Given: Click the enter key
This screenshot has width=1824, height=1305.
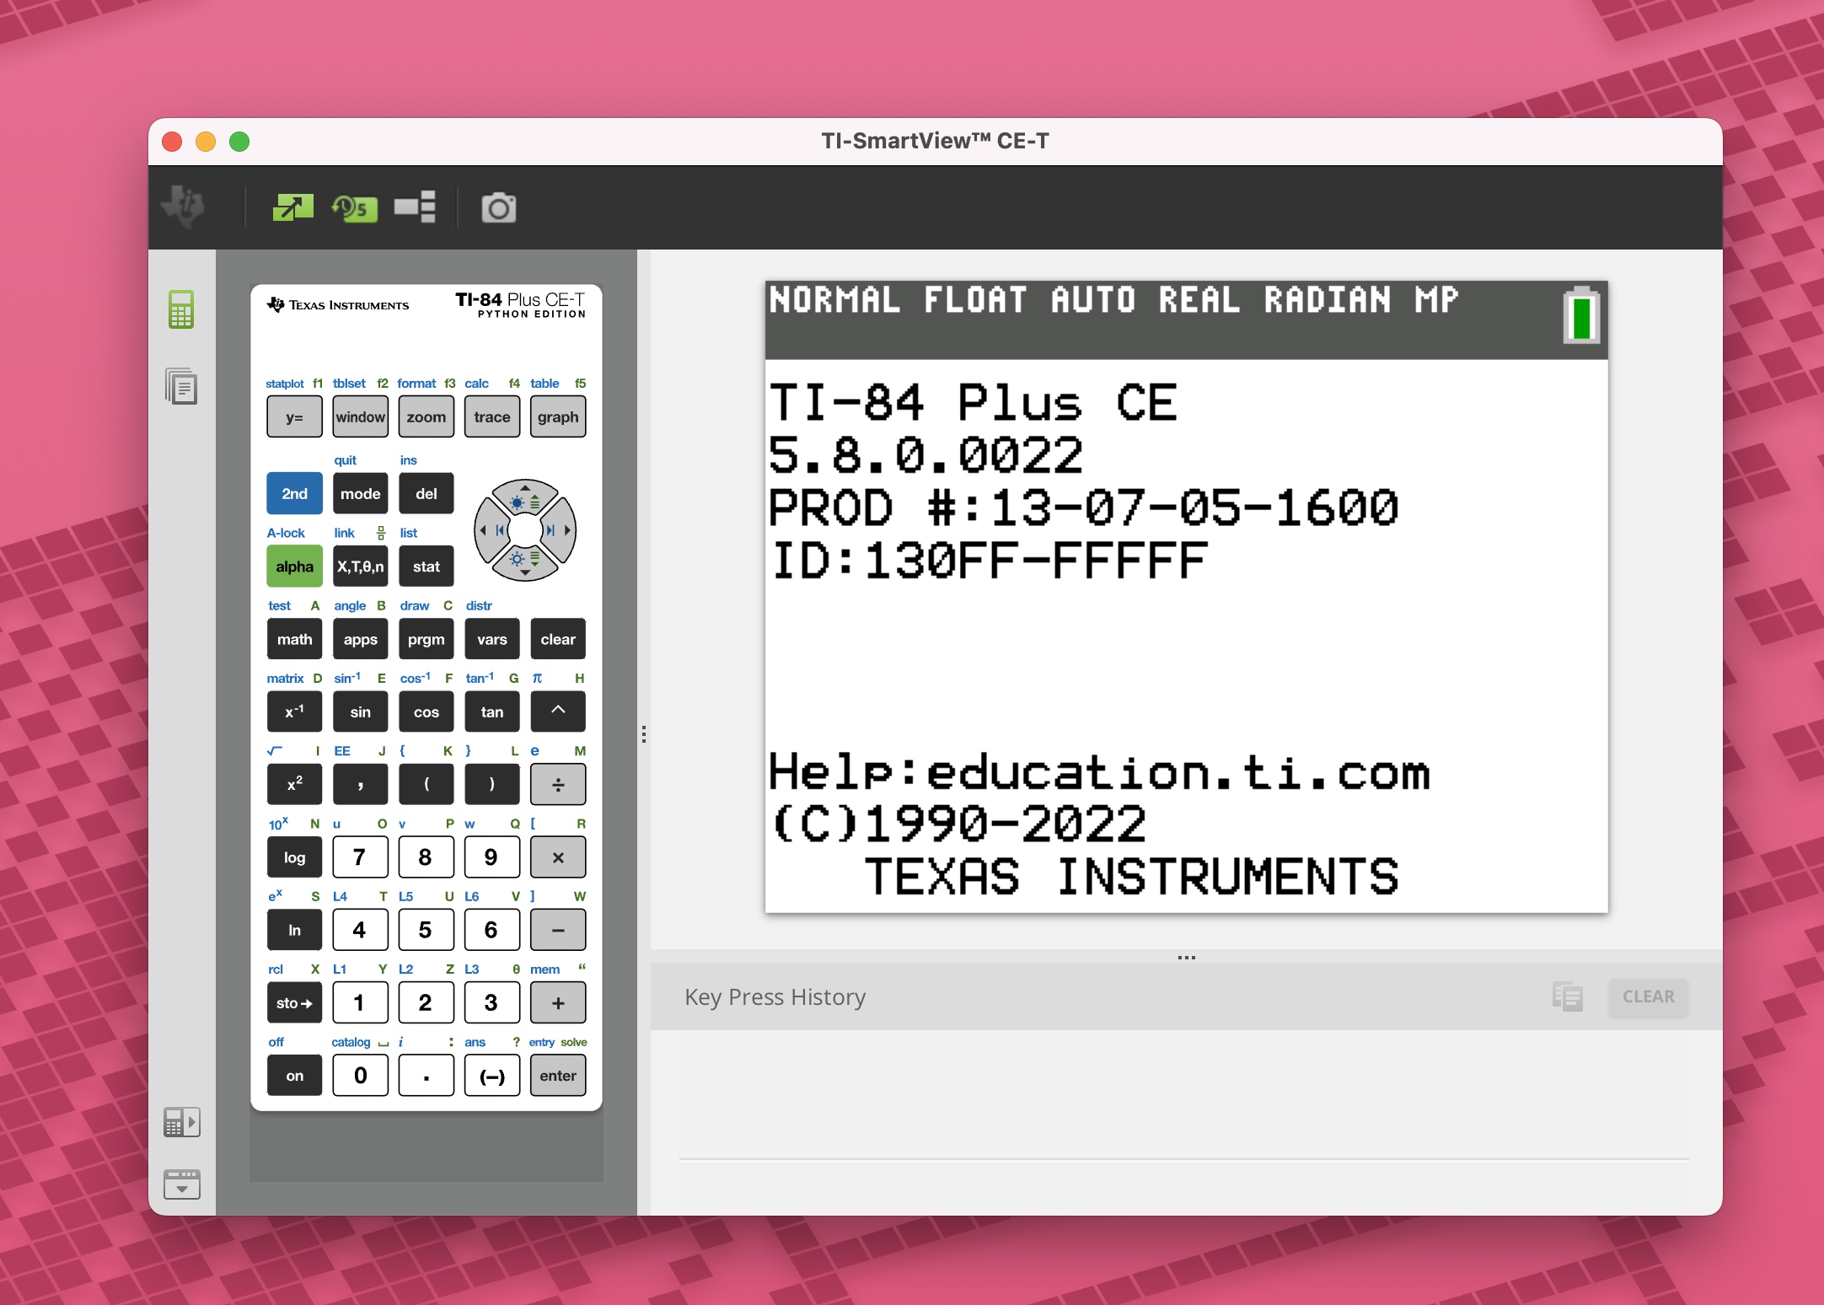Looking at the screenshot, I should click(558, 1076).
